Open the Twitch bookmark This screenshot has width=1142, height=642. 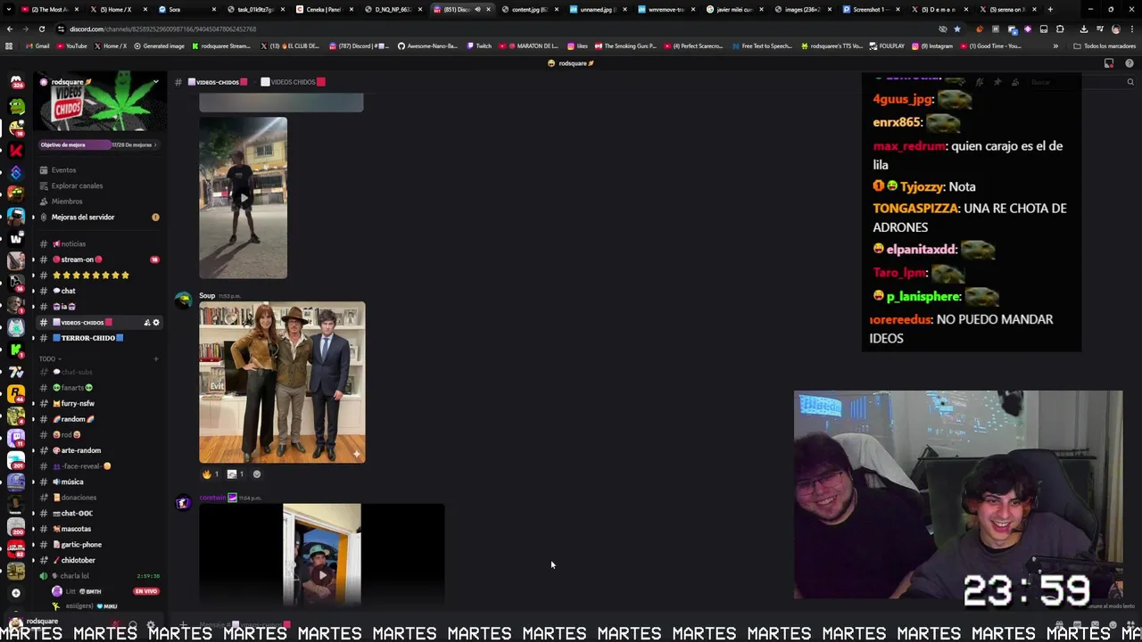[479, 45]
